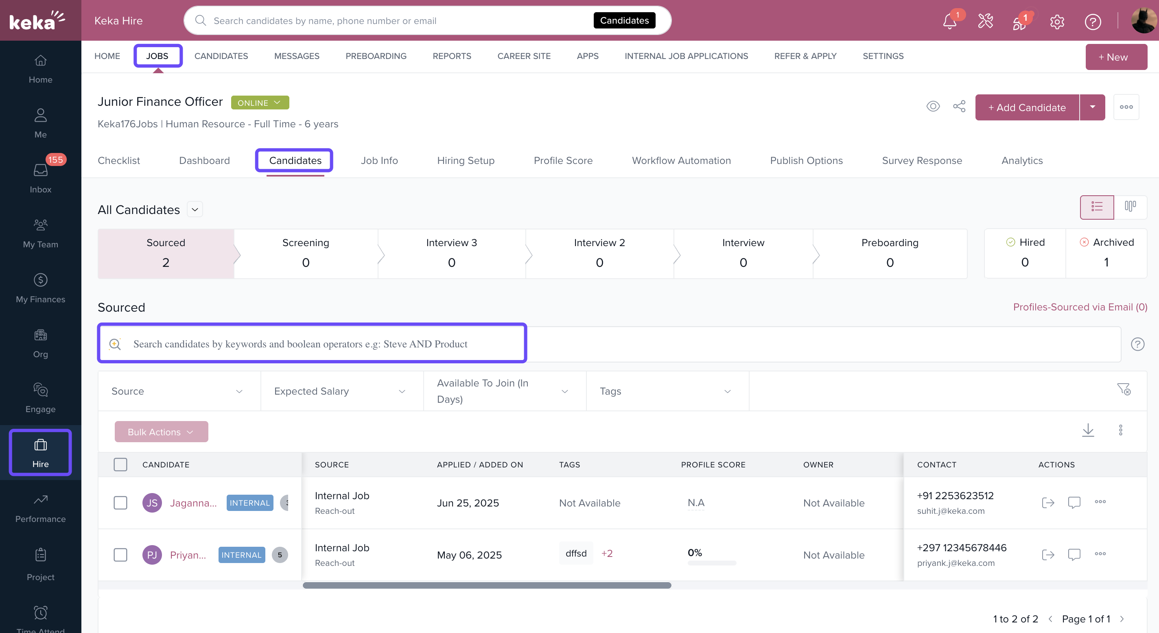Open the ONLINE status dropdown
The width and height of the screenshot is (1159, 633).
(x=260, y=103)
